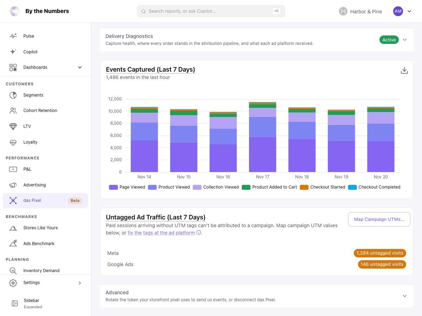
Task: Click the 1,284 untagged visits badge
Action: click(380, 253)
